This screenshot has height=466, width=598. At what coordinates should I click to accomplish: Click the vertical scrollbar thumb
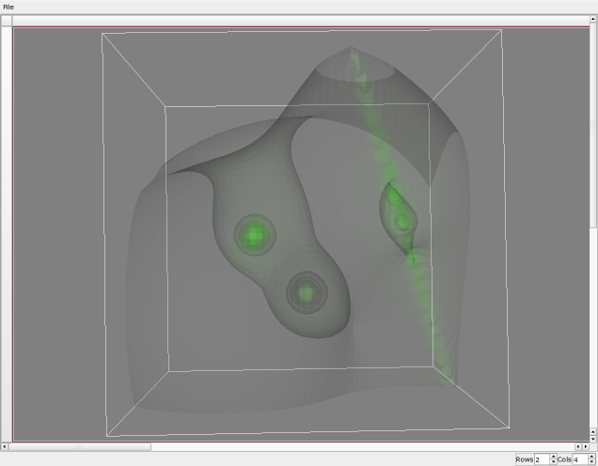tap(593, 125)
